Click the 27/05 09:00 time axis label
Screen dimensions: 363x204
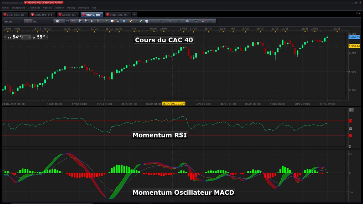[327, 104]
